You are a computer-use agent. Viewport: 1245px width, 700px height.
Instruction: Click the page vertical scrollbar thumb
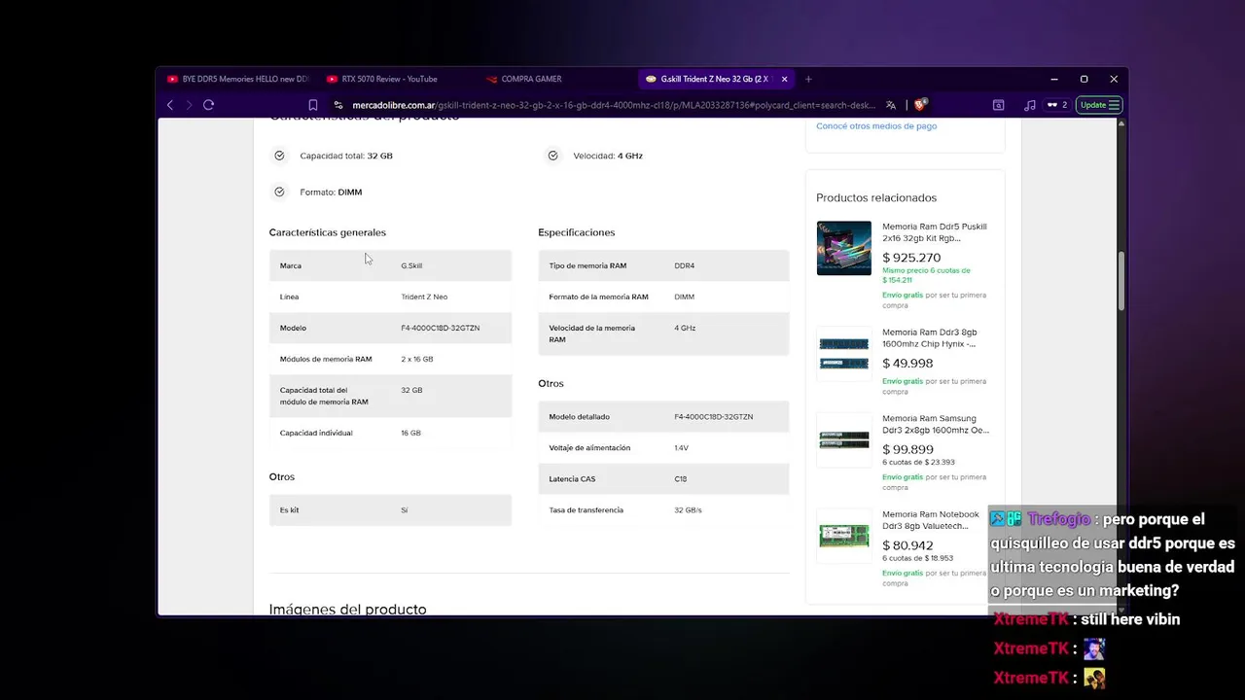click(x=1121, y=282)
